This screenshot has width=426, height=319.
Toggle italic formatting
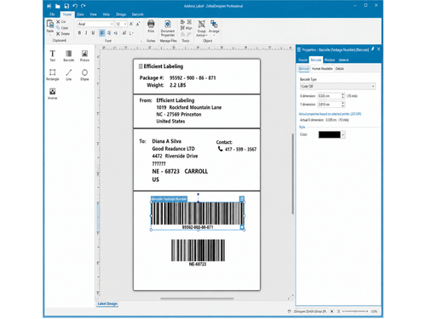[86, 33]
